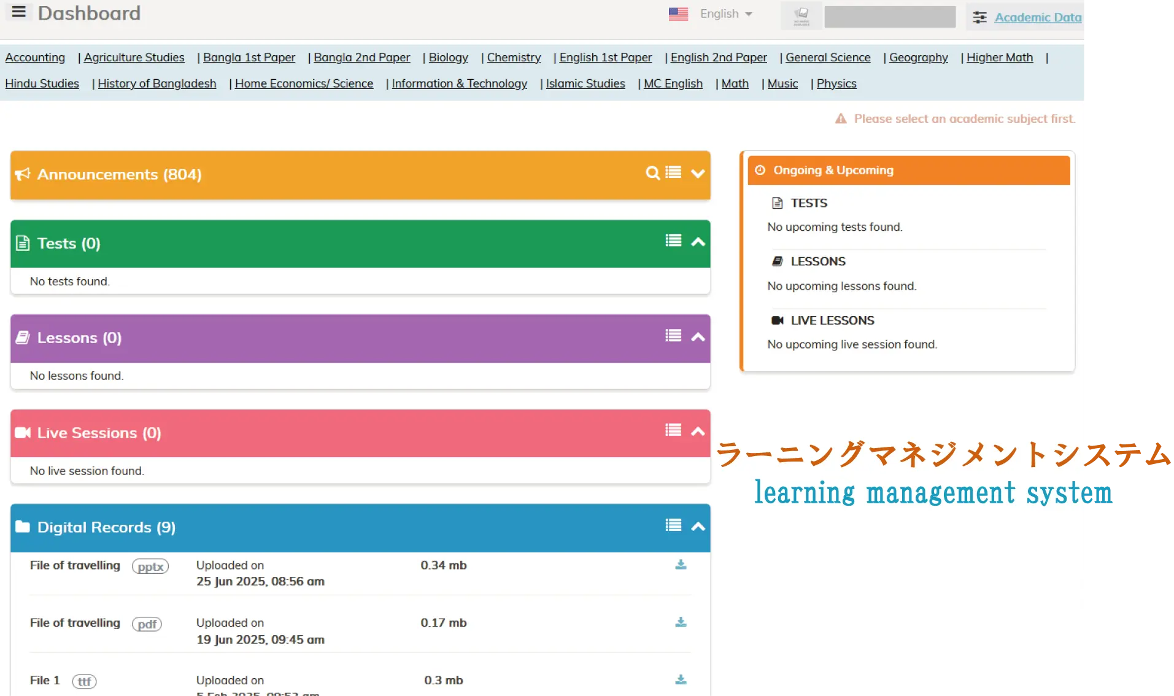Click the pptx file type badge
1174x696 pixels.
150,566
